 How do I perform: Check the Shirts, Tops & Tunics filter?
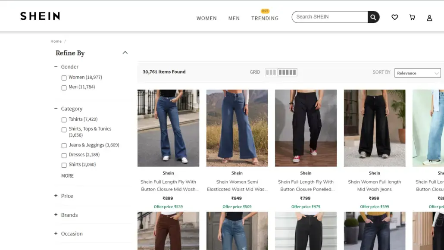coord(64,130)
